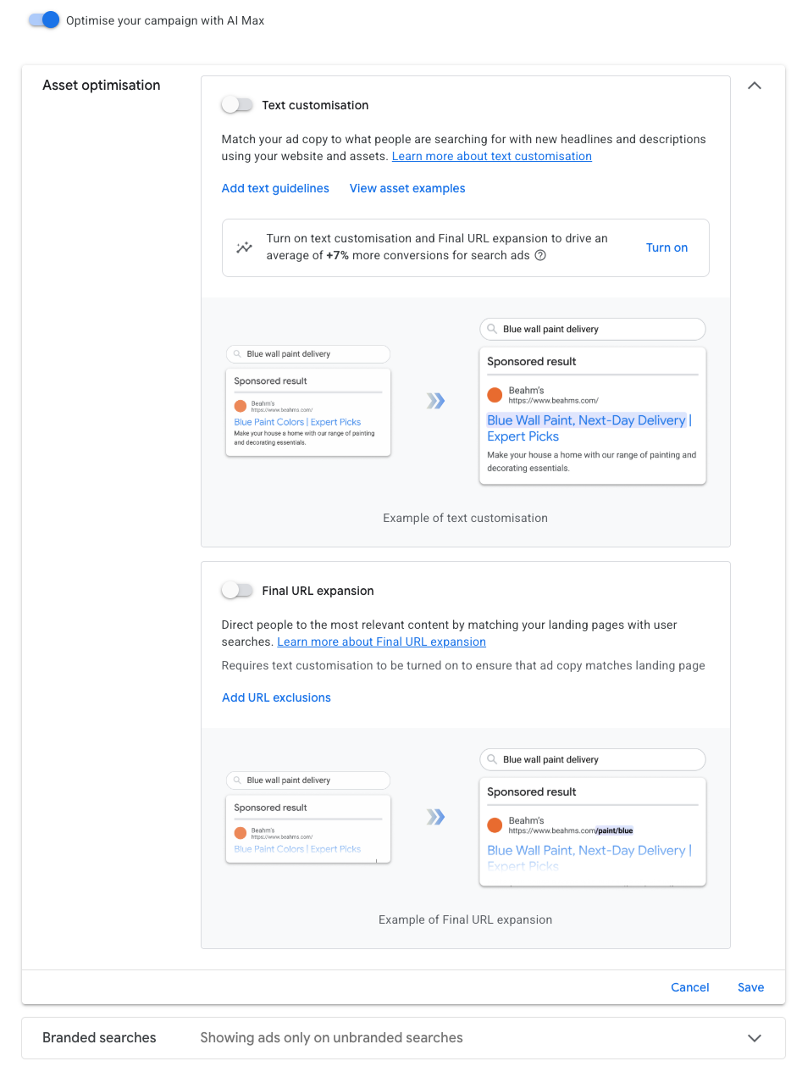Image resolution: width=802 pixels, height=1072 pixels.
Task: Click the double chevron arrow in URL expansion example
Action: (x=435, y=817)
